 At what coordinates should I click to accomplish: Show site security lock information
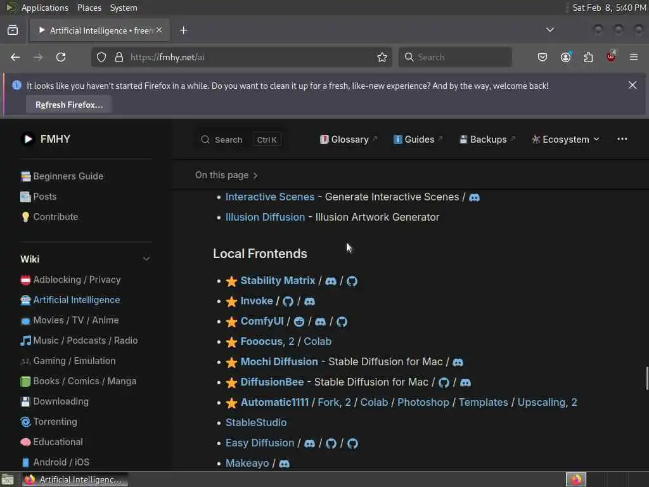tap(119, 57)
